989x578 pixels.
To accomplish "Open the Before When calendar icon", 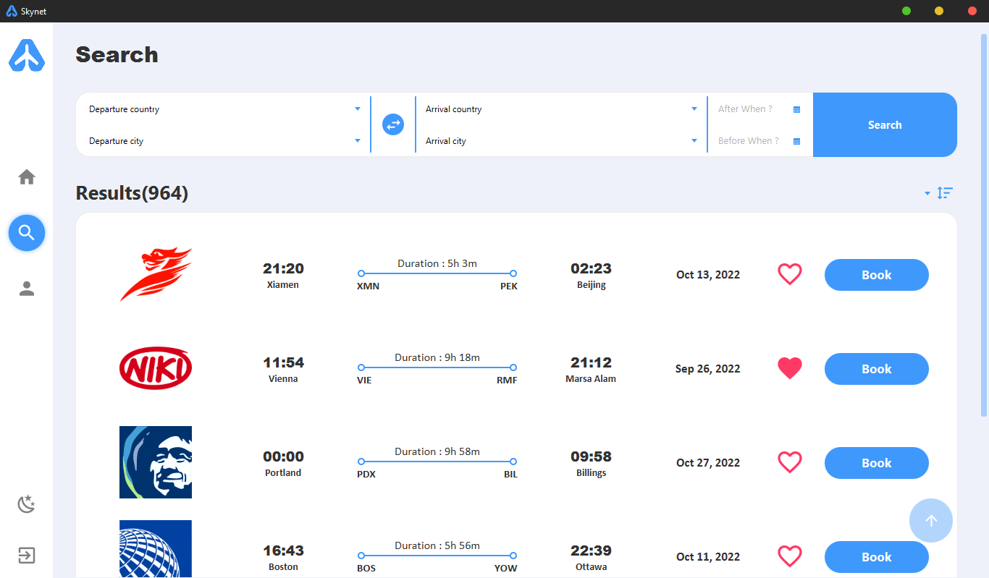I will [796, 141].
